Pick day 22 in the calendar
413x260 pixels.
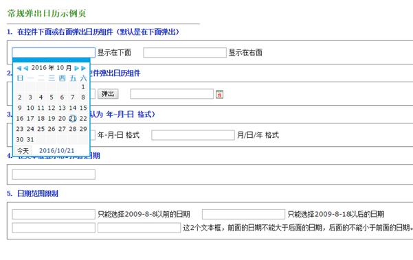83,118
